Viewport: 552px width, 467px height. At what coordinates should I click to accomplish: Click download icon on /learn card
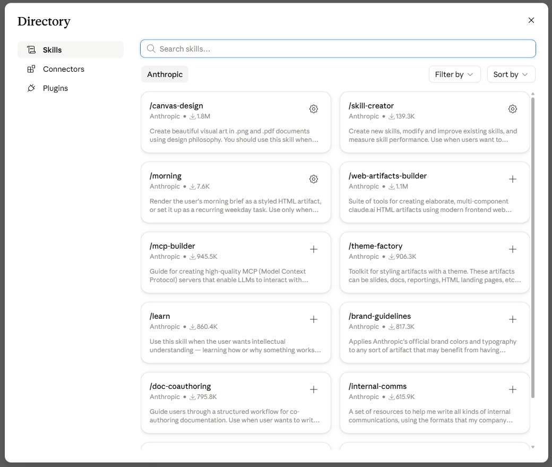[x=193, y=327]
